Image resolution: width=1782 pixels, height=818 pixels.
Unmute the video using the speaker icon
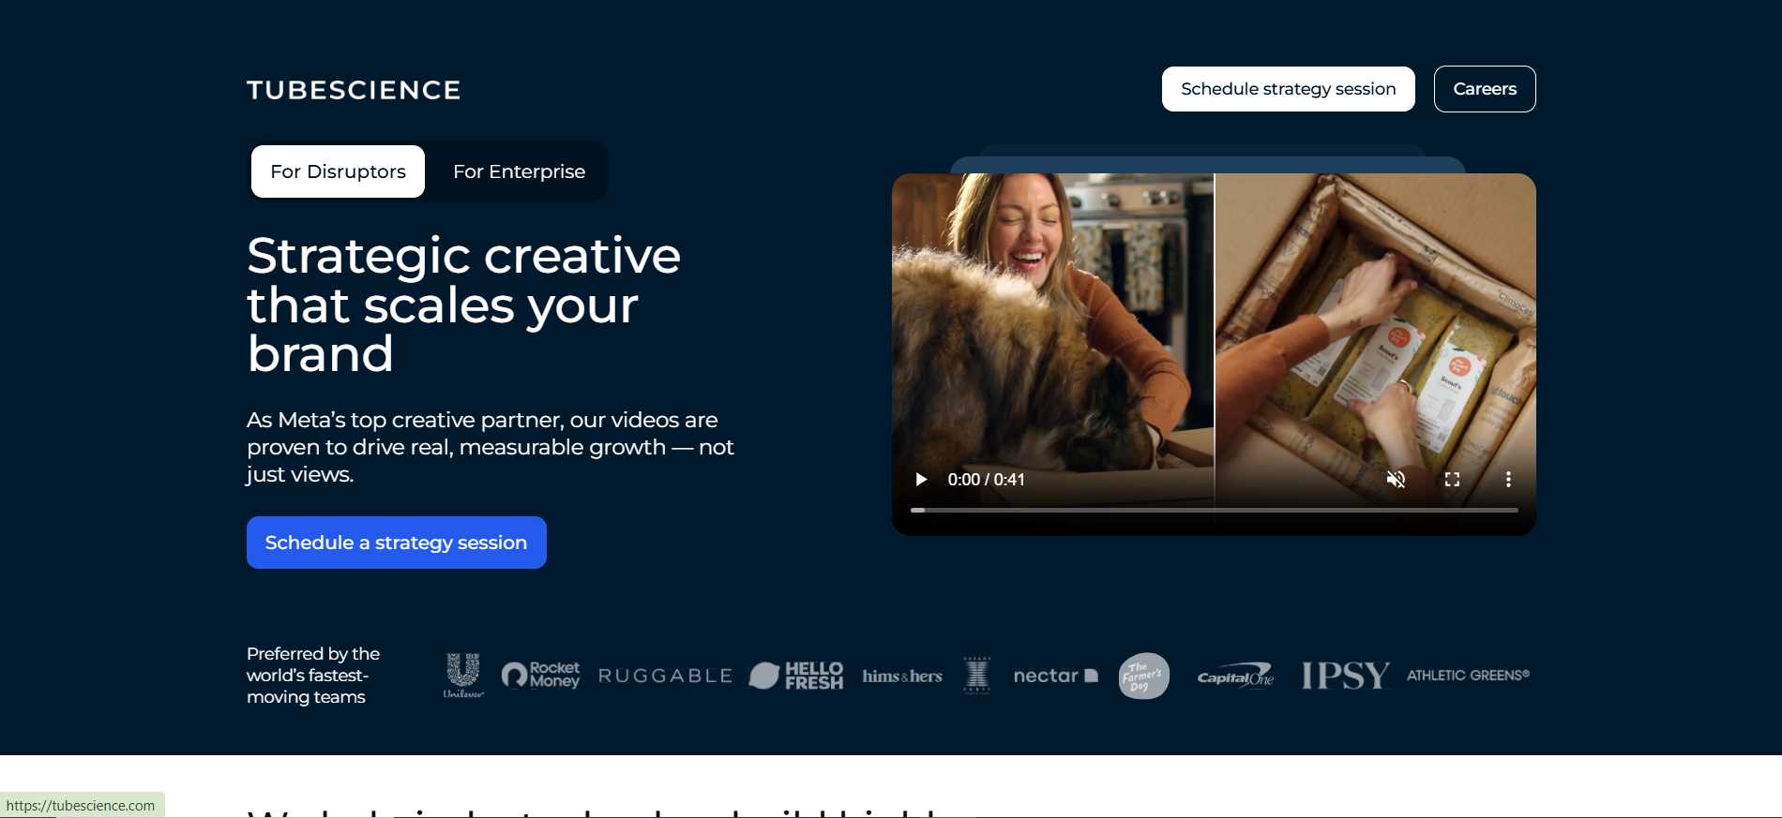(x=1396, y=480)
